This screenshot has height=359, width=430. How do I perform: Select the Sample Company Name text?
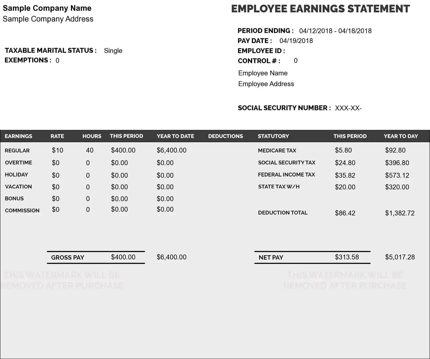[47, 8]
